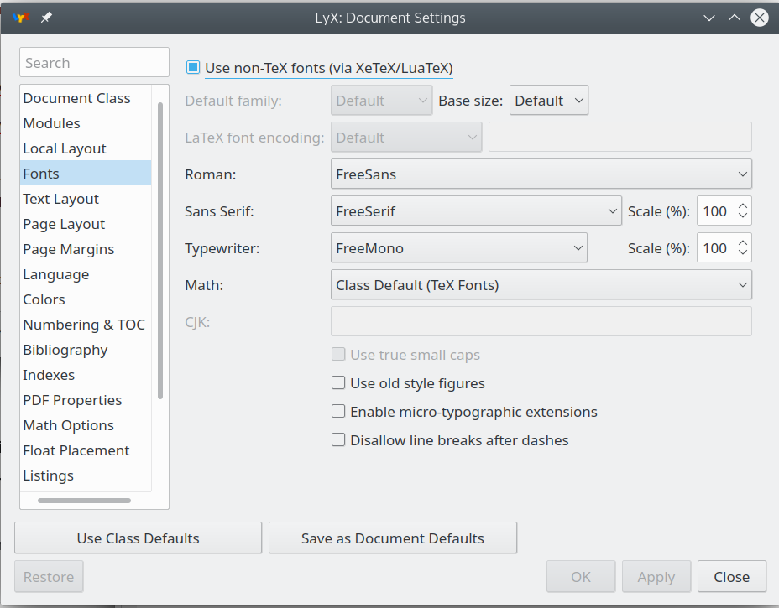The width and height of the screenshot is (779, 608).
Task: Enable micro-typographic extensions checkbox
Action: pyautogui.click(x=338, y=412)
